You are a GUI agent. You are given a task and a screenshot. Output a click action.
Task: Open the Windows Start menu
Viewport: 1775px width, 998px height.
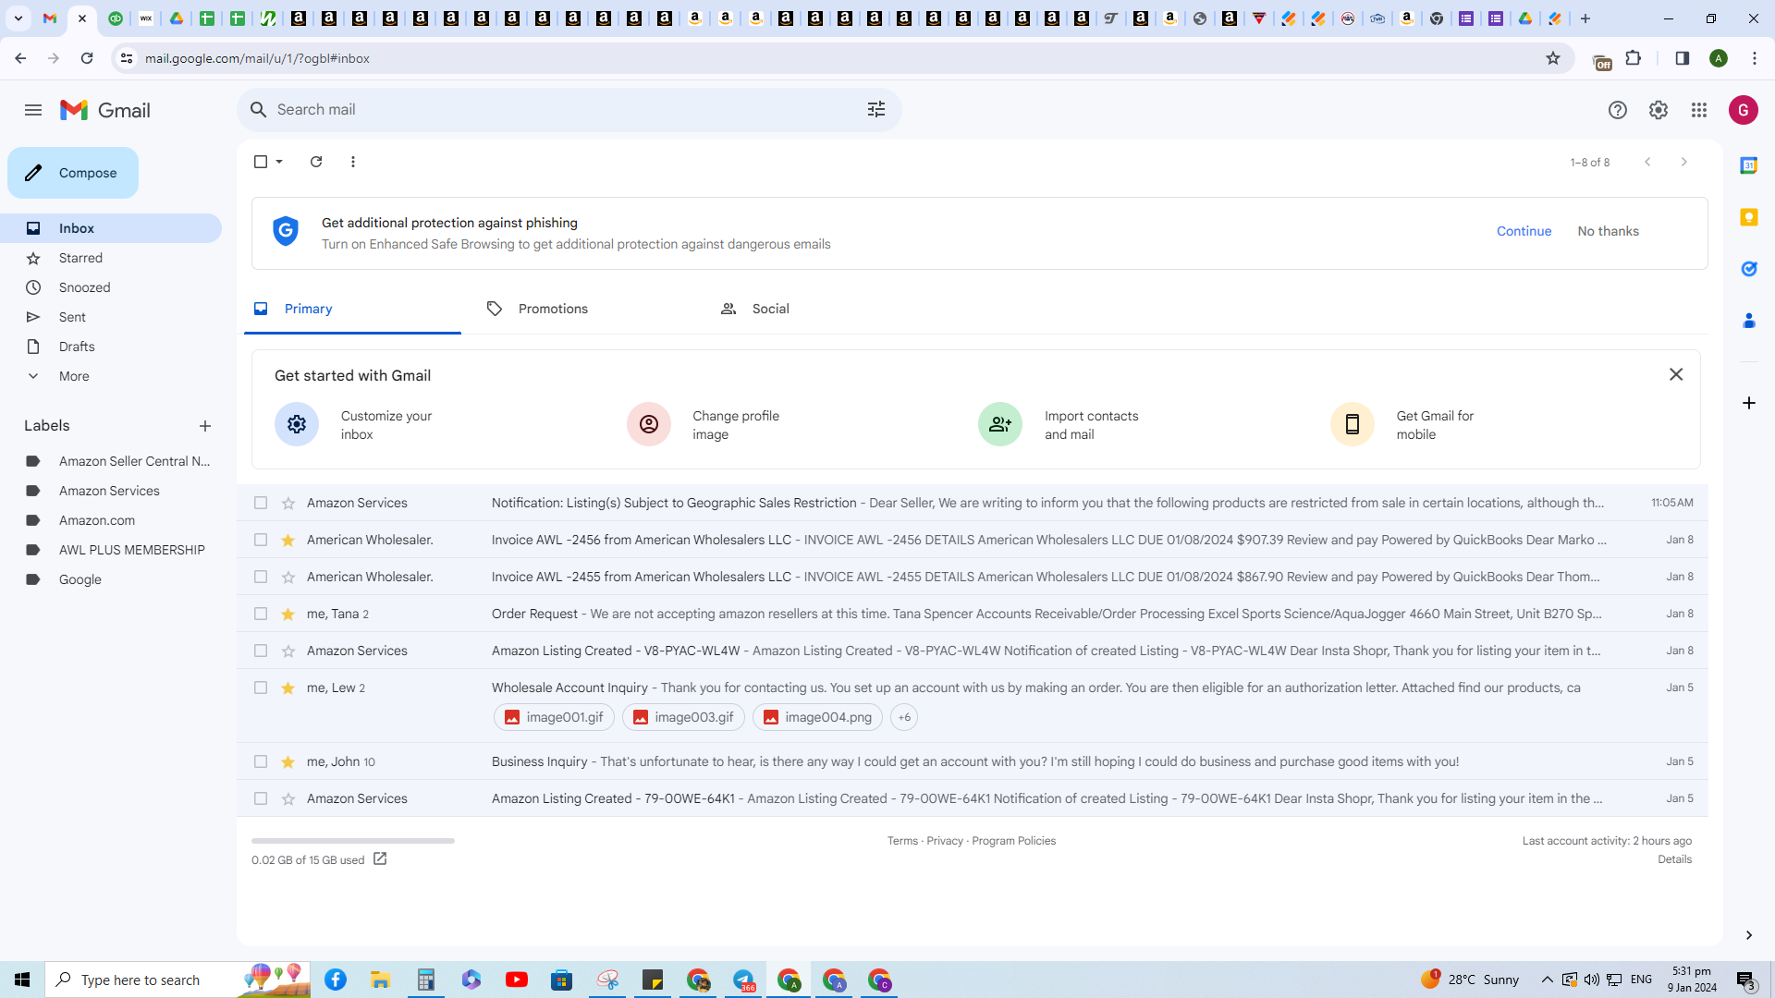(22, 980)
